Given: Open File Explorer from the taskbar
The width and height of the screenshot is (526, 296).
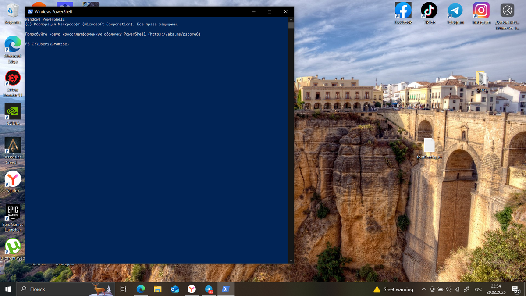Looking at the screenshot, I should coord(158,289).
